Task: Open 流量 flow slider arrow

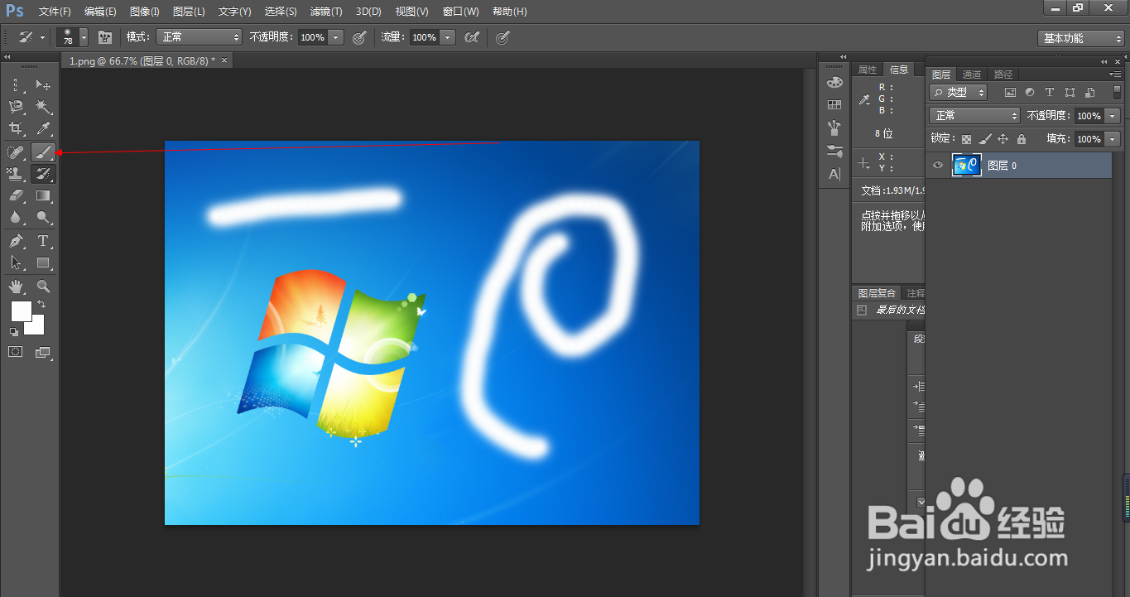Action: tap(448, 37)
